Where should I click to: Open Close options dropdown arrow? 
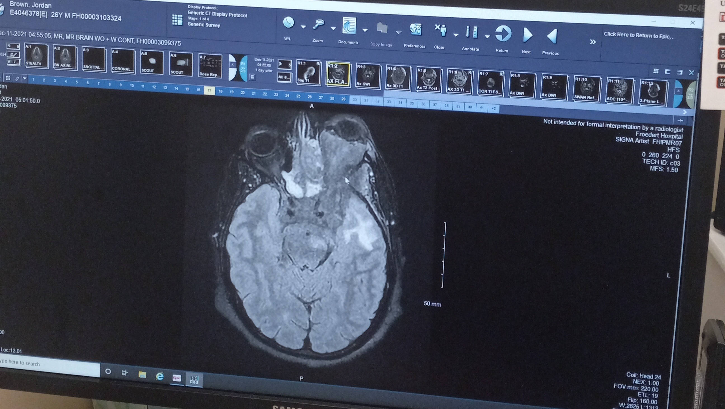[456, 35]
